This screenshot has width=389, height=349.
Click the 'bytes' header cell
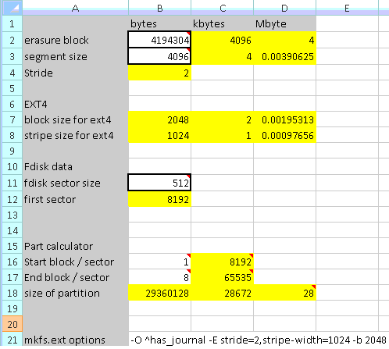coord(159,23)
